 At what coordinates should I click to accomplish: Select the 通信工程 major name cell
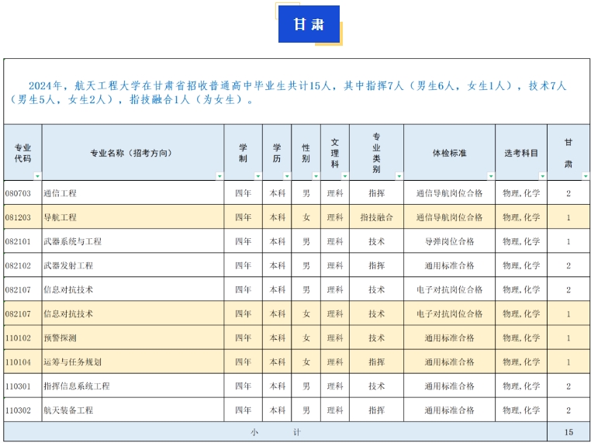60,193
